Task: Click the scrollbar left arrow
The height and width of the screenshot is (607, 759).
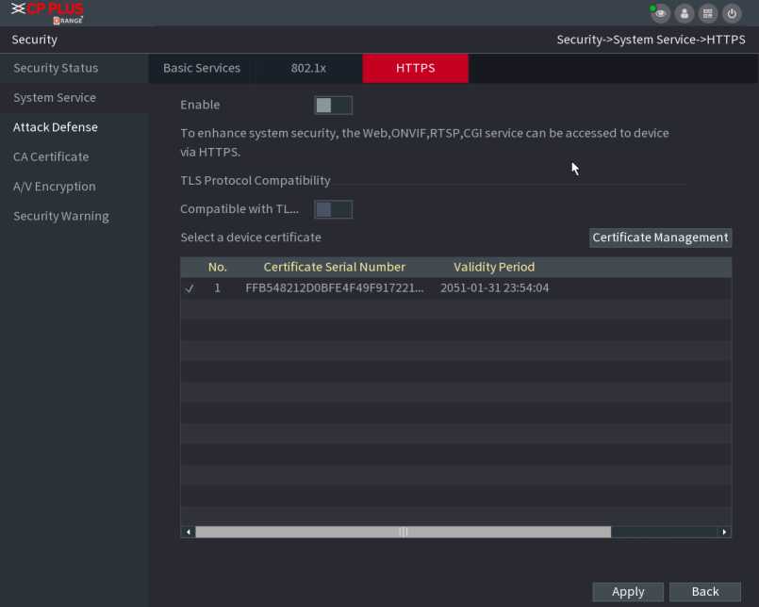Action: pyautogui.click(x=189, y=533)
